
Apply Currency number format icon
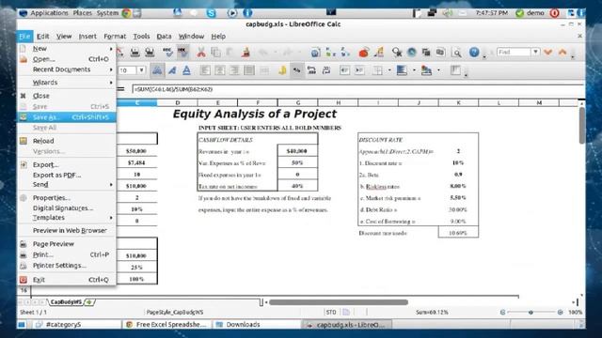(282, 70)
